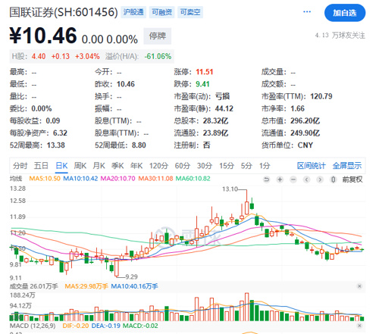Open the 前复权 adjustment dropdown

click(x=352, y=179)
